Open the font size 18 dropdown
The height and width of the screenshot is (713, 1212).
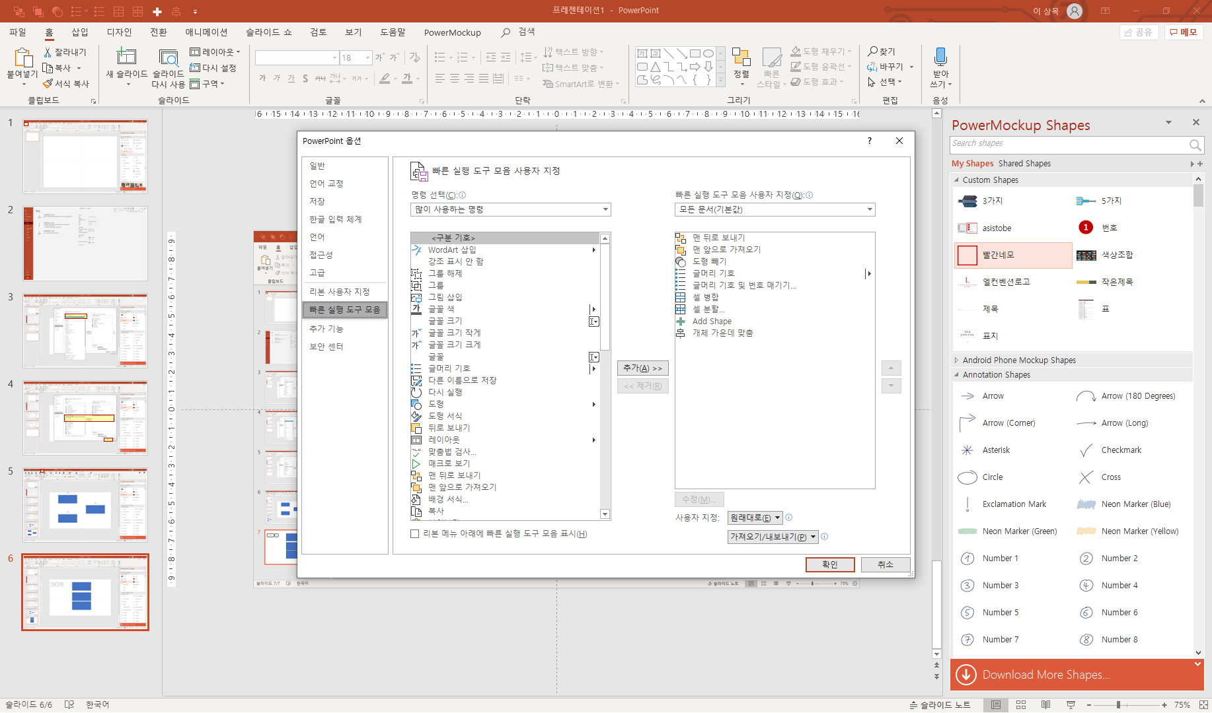click(x=368, y=58)
